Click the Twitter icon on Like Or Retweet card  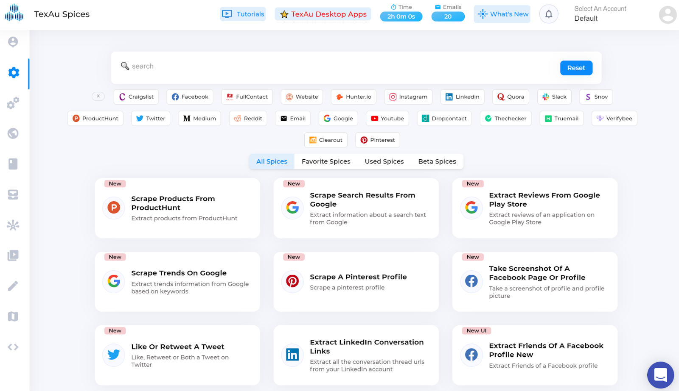click(114, 354)
